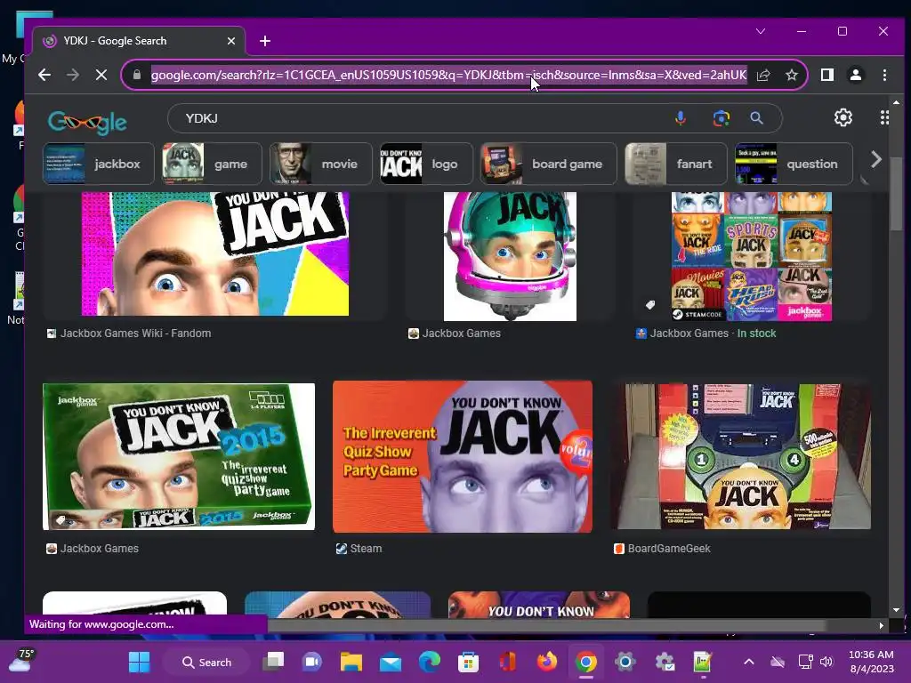911x683 pixels.
Task: Open Microsoft Store from taskbar
Action: pos(468,662)
